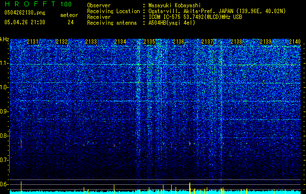Screen dimensions: 306x194
Task: Click the 2140 time marker
Action: point(295,42)
